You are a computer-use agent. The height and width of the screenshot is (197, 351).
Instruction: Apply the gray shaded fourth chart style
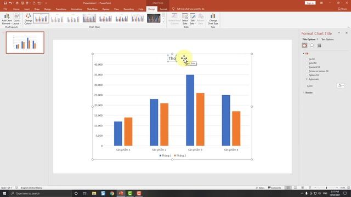click(x=89, y=18)
